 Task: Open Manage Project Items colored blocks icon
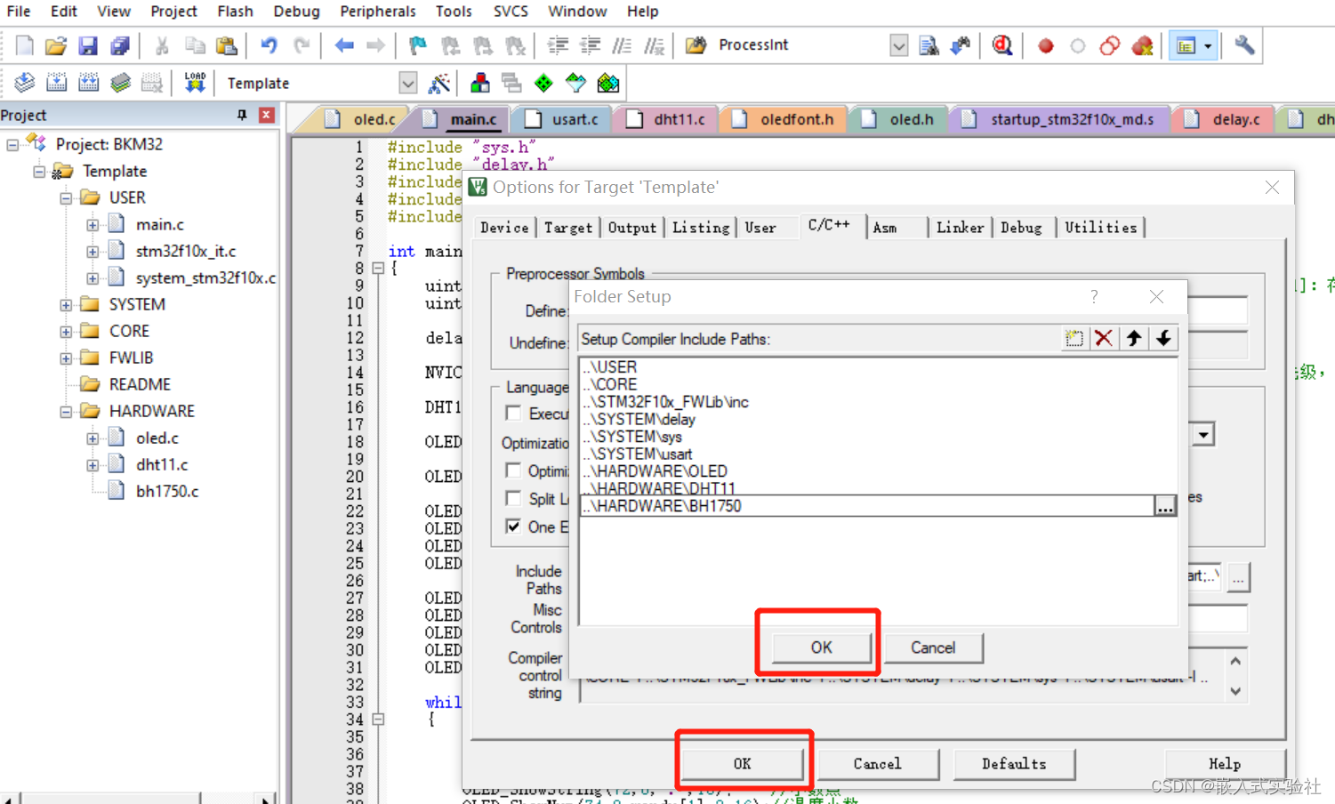480,83
